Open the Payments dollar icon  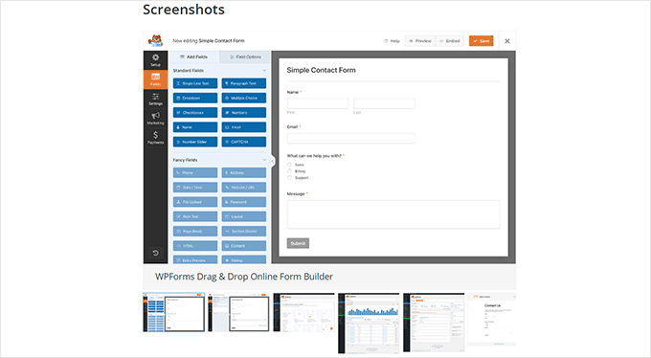click(x=155, y=138)
